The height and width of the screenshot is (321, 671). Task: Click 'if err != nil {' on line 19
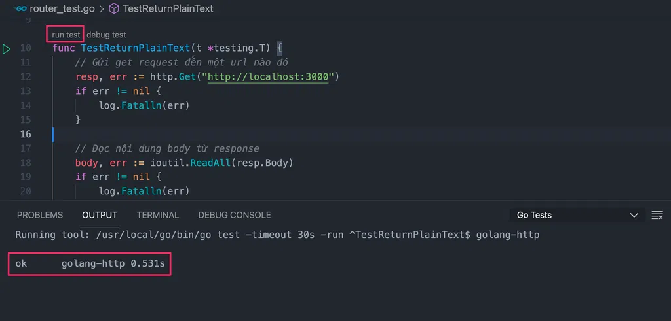click(118, 177)
